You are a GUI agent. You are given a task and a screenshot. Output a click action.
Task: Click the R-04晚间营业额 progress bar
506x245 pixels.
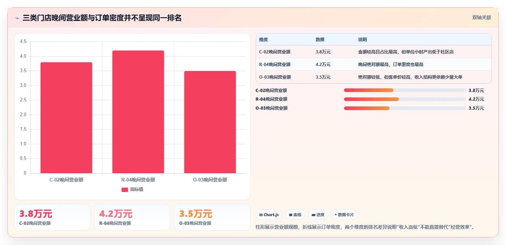[405, 99]
